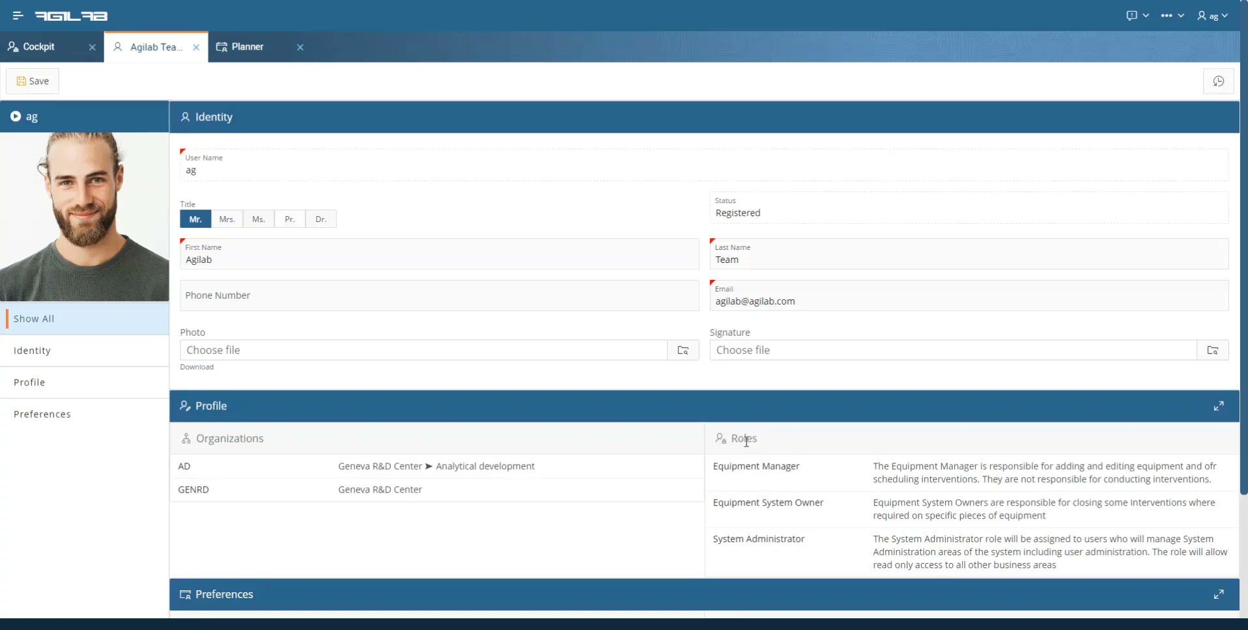The height and width of the screenshot is (630, 1248).
Task: Choose the Pr. title option
Action: 289,219
